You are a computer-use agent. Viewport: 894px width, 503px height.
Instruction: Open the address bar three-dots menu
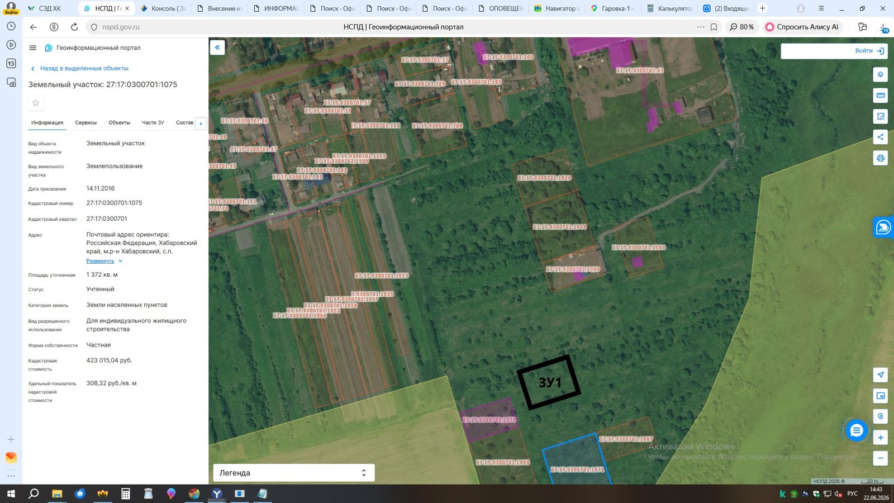pos(700,27)
